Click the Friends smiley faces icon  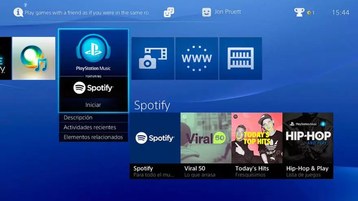(169, 12)
